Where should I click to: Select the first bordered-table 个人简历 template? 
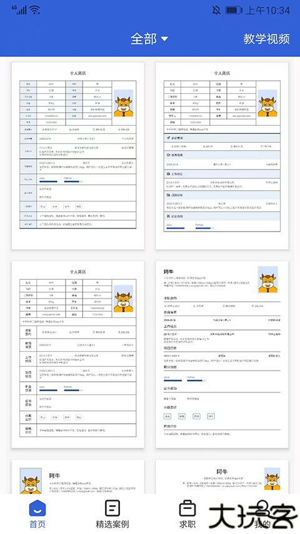(x=78, y=156)
